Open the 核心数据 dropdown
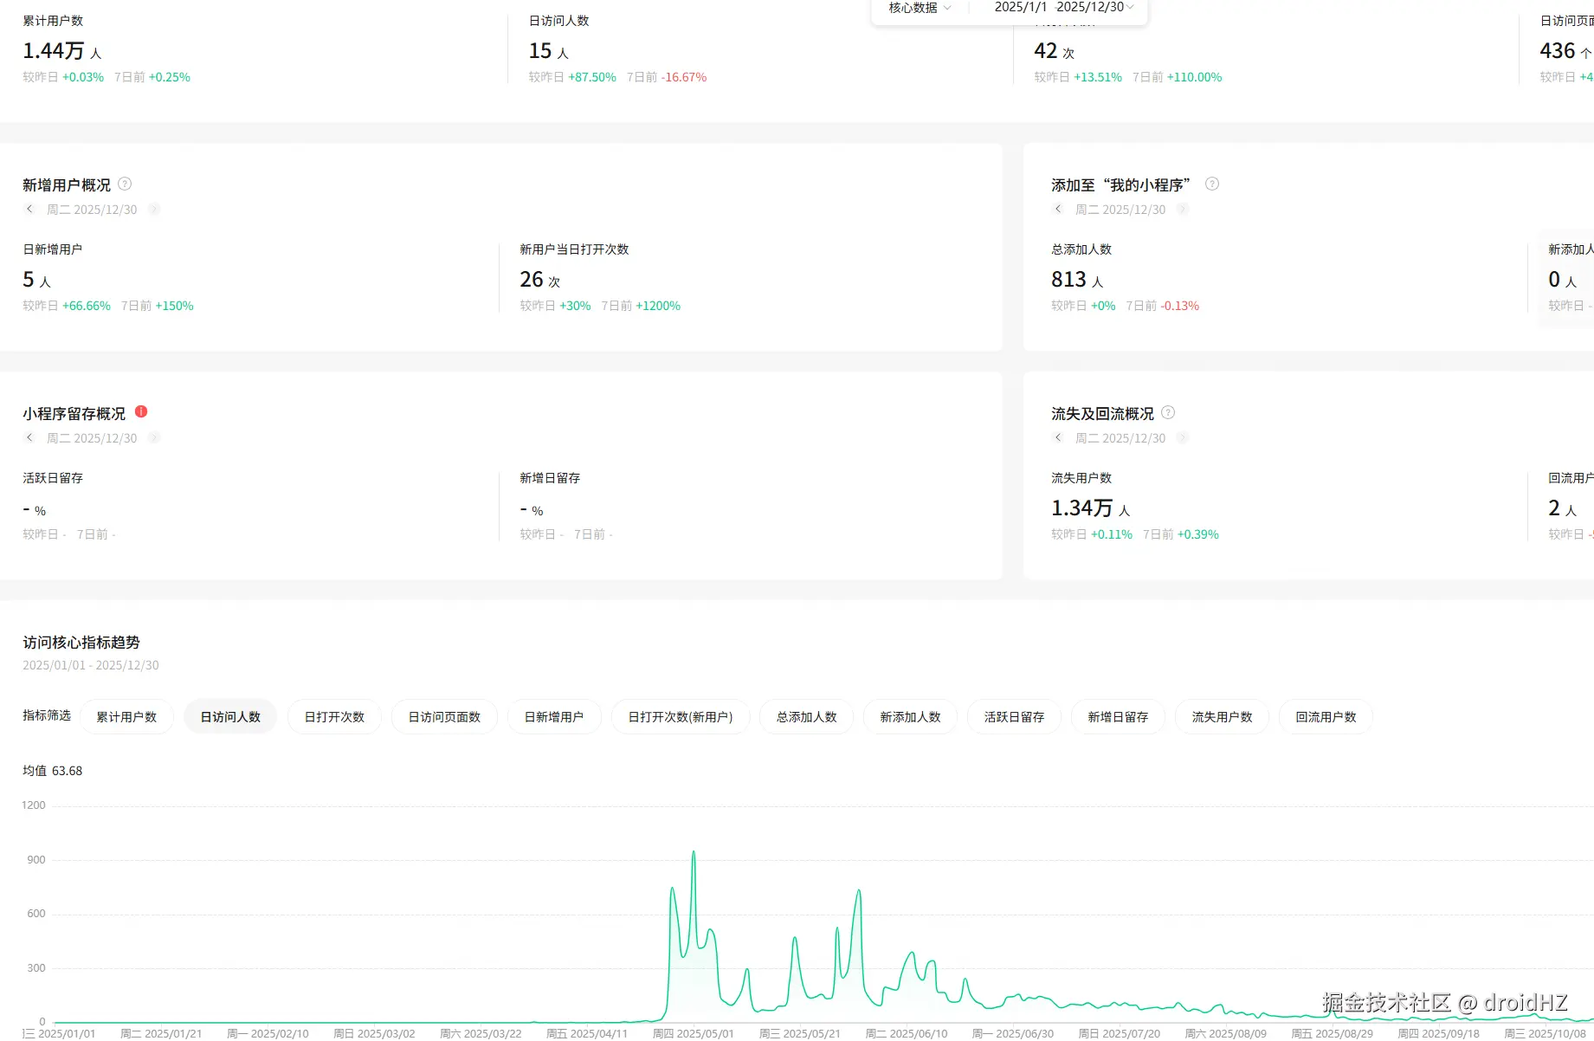This screenshot has width=1594, height=1041. (x=920, y=8)
